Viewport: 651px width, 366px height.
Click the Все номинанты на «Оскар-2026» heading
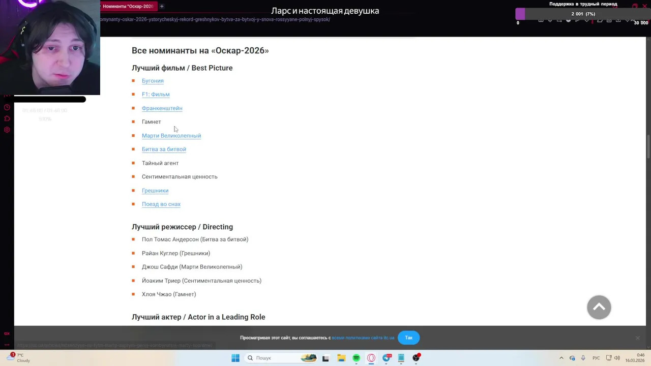[200, 50]
